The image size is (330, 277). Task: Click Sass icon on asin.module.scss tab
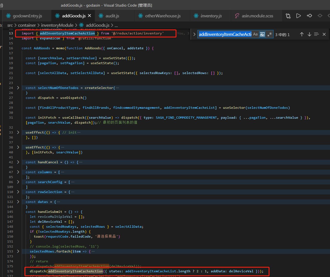[x=237, y=16]
